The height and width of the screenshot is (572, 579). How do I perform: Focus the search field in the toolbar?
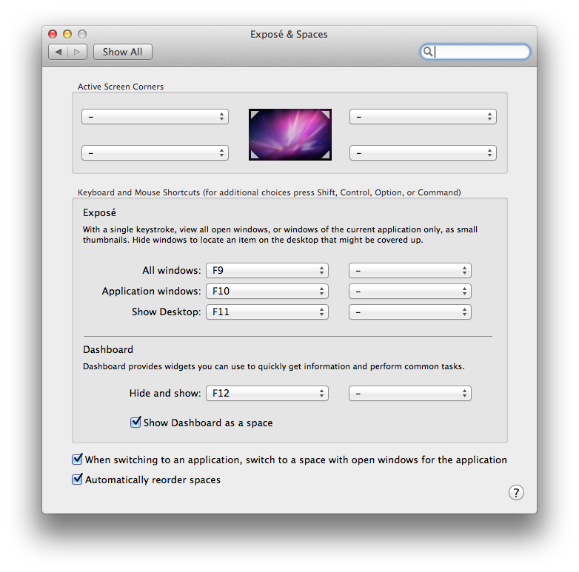click(475, 52)
